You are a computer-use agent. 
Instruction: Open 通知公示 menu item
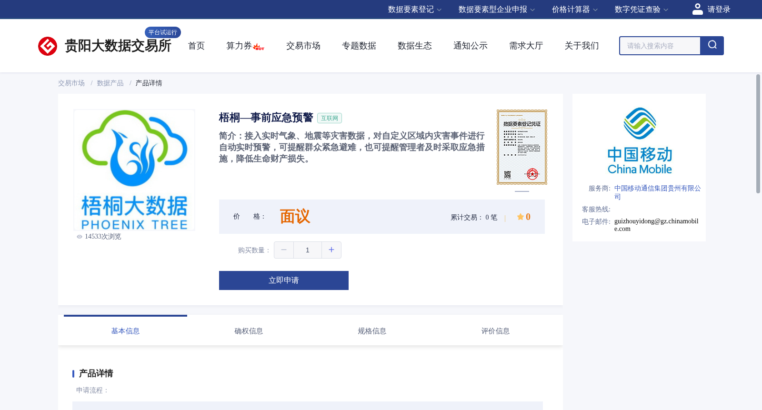[471, 46]
